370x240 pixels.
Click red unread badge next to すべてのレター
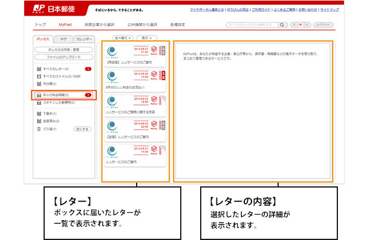coord(88,69)
